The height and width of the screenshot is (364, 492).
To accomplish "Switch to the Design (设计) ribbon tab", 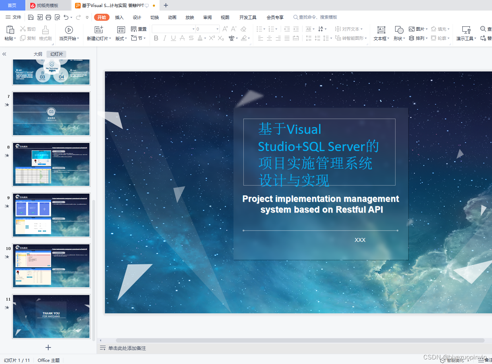I will [137, 17].
